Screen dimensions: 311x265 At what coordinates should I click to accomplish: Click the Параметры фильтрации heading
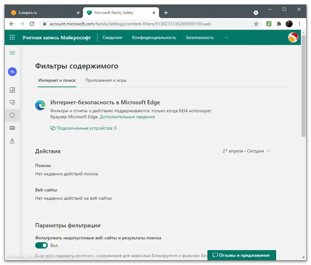68,225
